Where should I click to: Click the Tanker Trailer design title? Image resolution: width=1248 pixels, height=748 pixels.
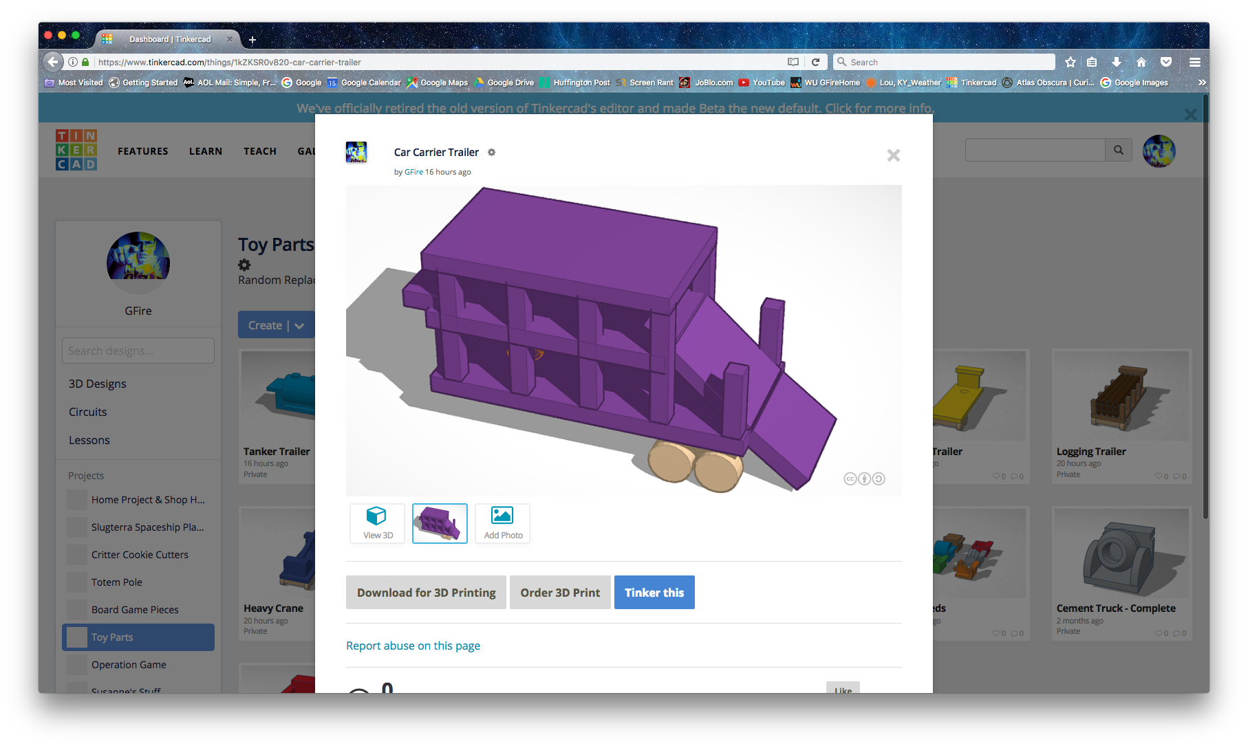coord(277,452)
